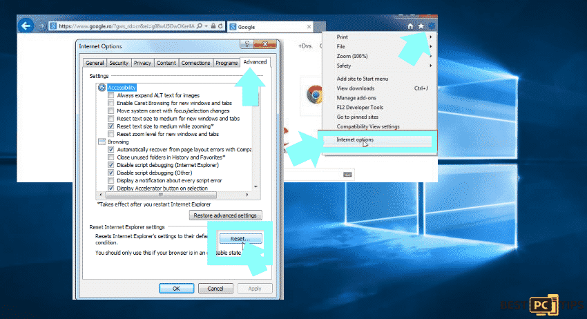The image size is (587, 319).
Task: Click the new tab button
Action: (x=320, y=26)
